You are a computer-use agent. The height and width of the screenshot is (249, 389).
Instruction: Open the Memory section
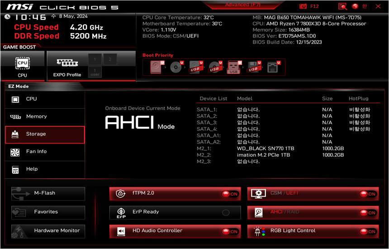point(45,117)
